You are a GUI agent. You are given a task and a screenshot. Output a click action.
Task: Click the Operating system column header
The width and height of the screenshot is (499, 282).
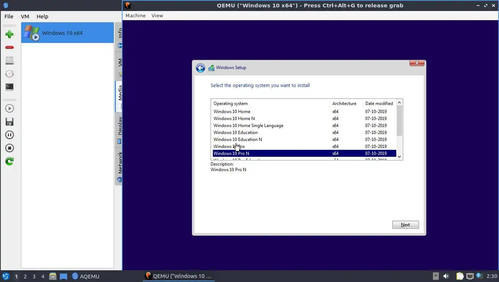click(x=271, y=104)
